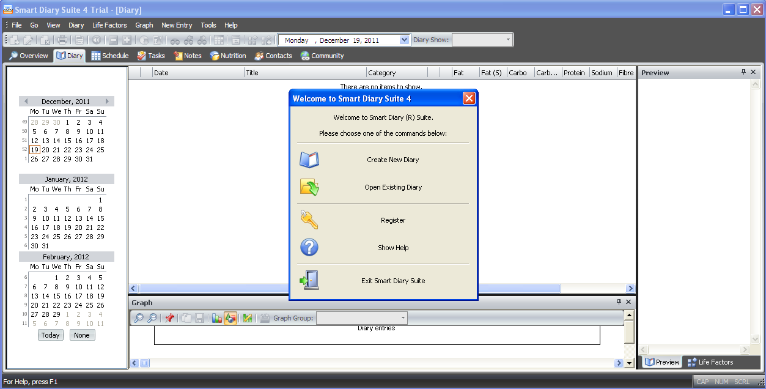Click the Protein column header

point(575,72)
